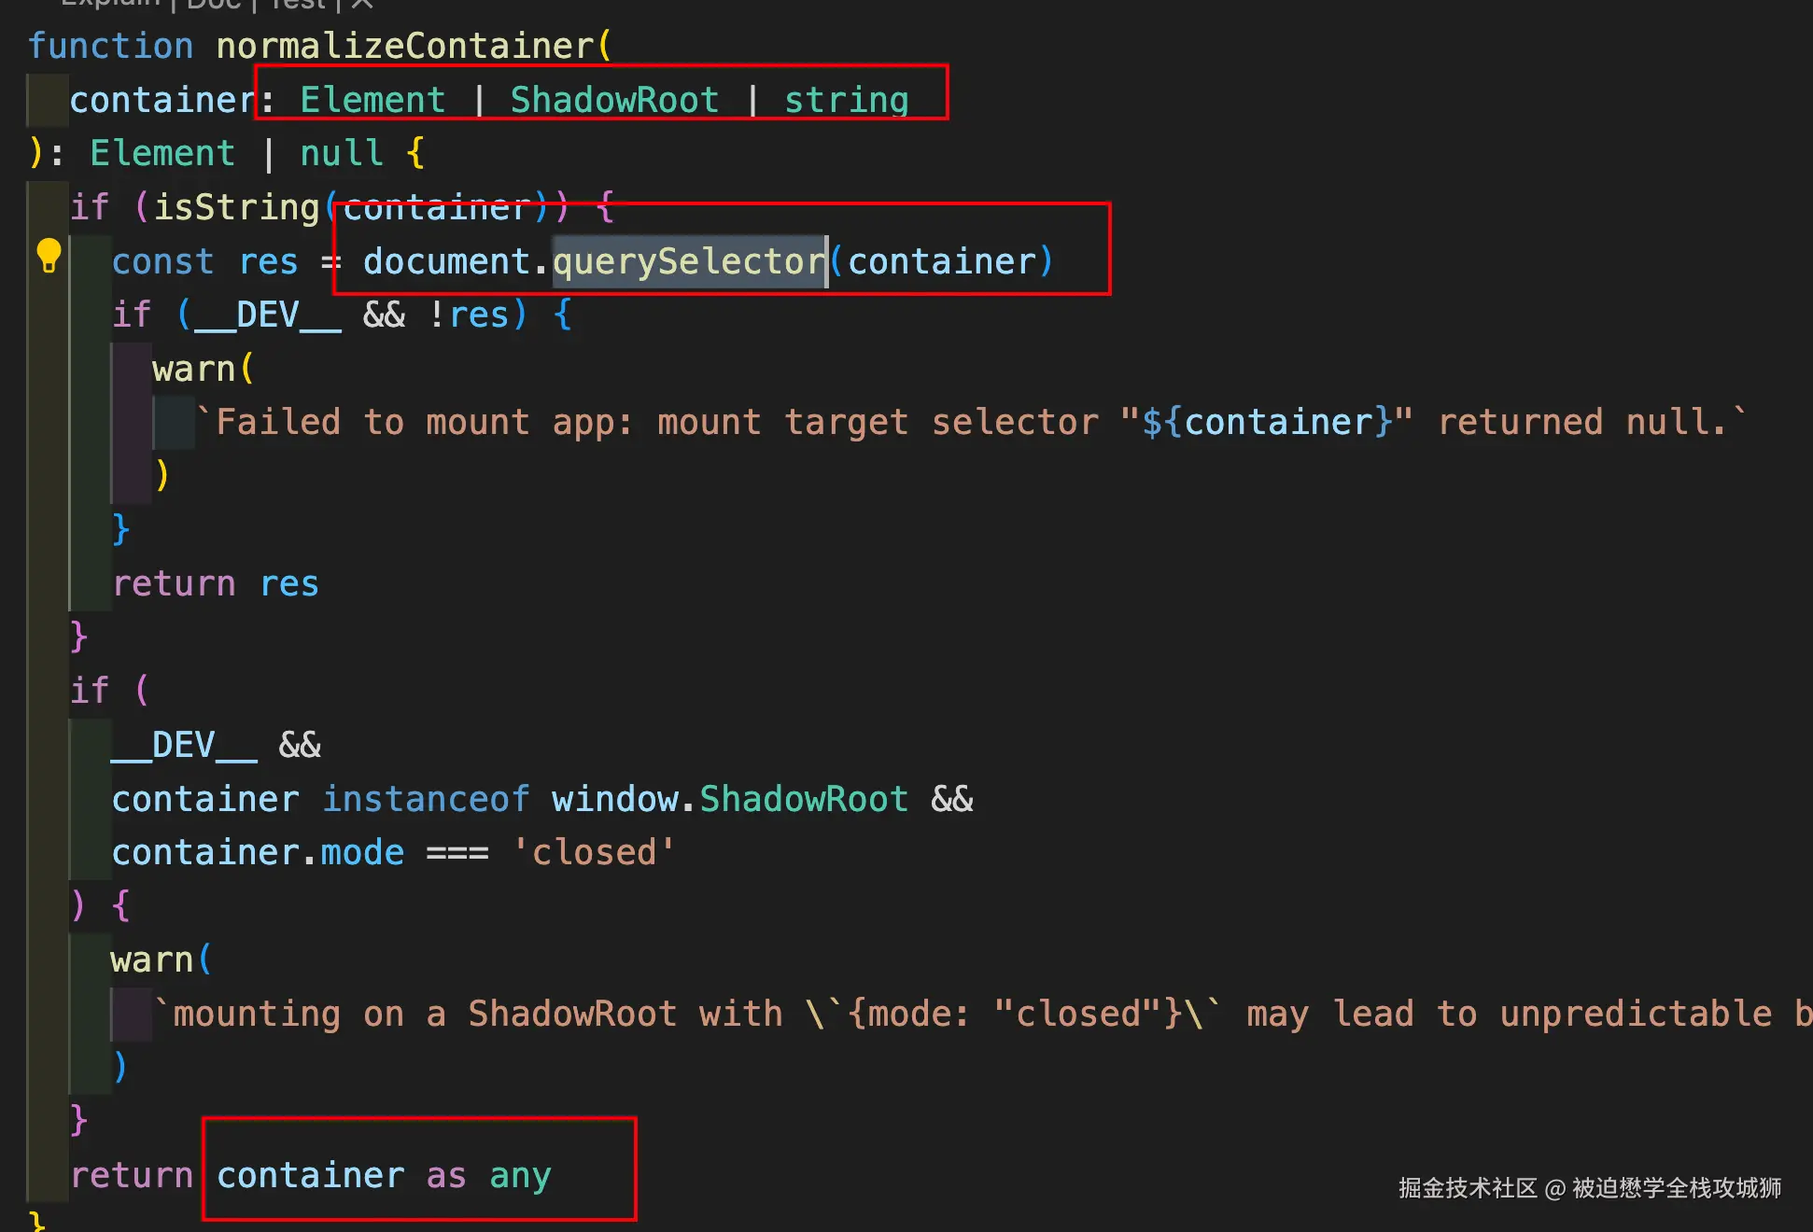
Task: Click the isString function call
Action: click(236, 207)
